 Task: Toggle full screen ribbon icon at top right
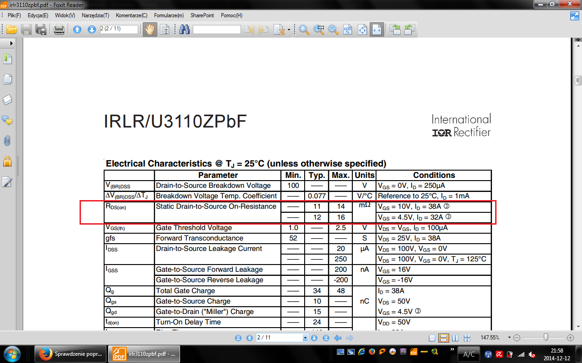(574, 16)
